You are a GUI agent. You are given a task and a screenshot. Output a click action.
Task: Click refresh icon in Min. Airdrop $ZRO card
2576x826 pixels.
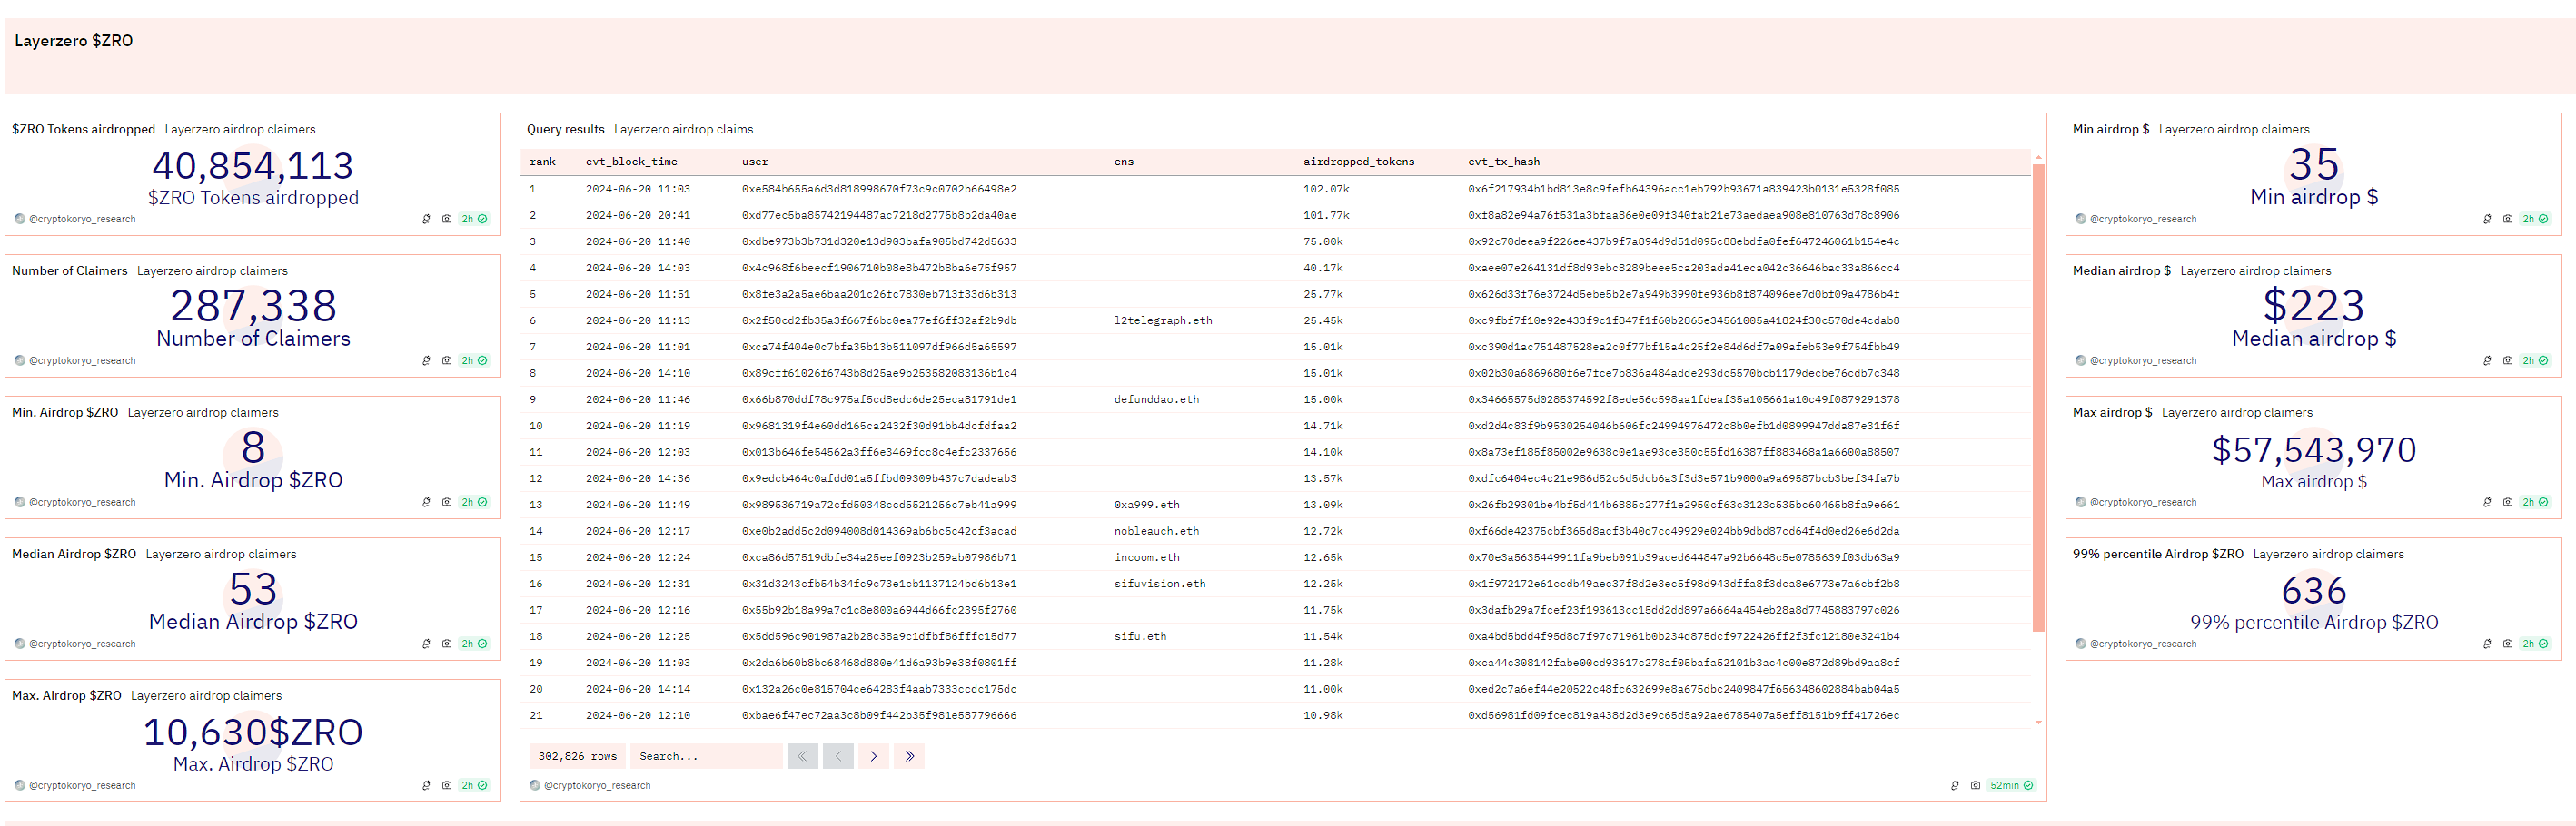[426, 502]
